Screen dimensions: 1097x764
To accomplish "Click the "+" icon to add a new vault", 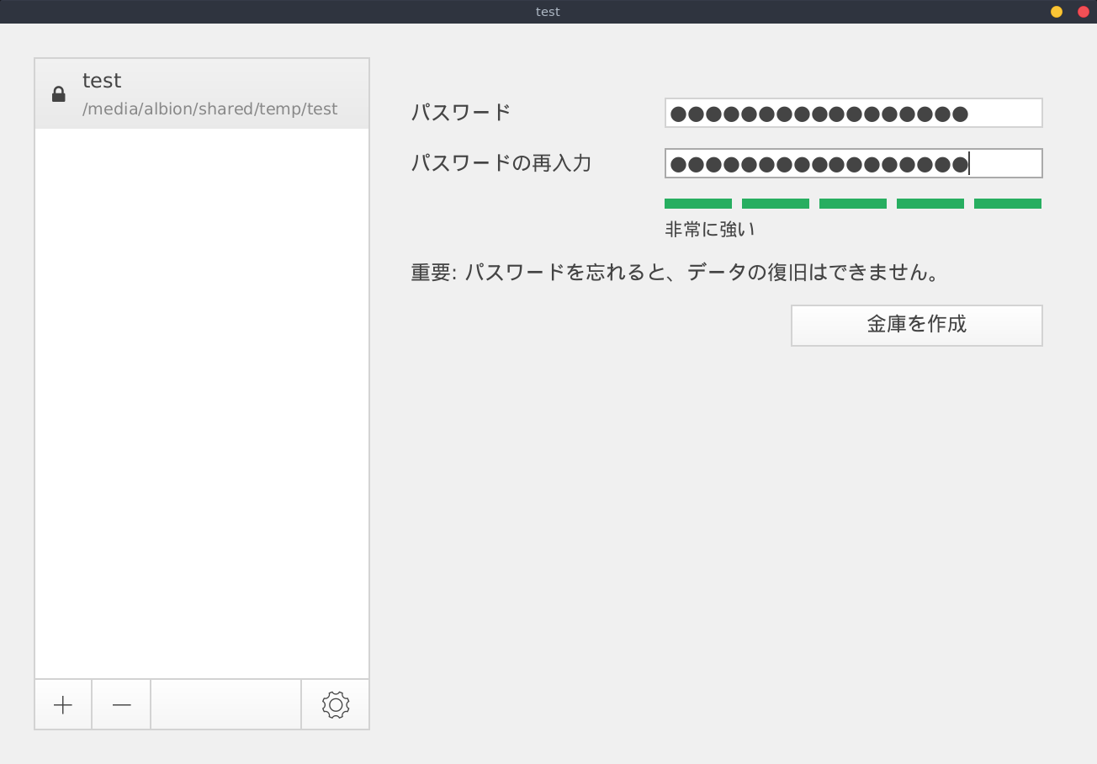I will [62, 704].
